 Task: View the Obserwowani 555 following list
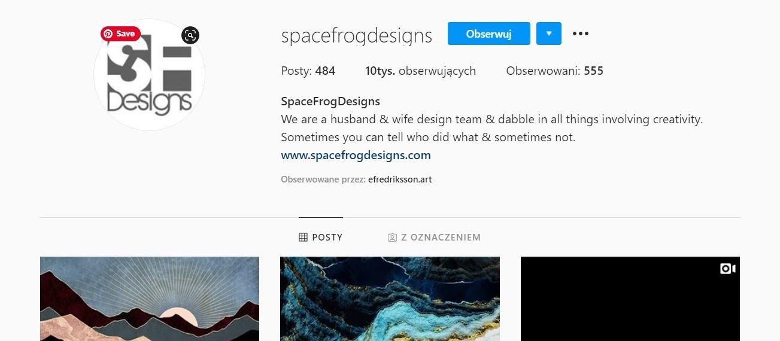(554, 71)
